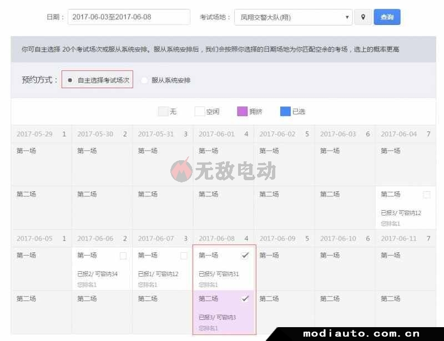Click the 2017-06-10 date header
The image size is (444, 341).
click(345, 239)
